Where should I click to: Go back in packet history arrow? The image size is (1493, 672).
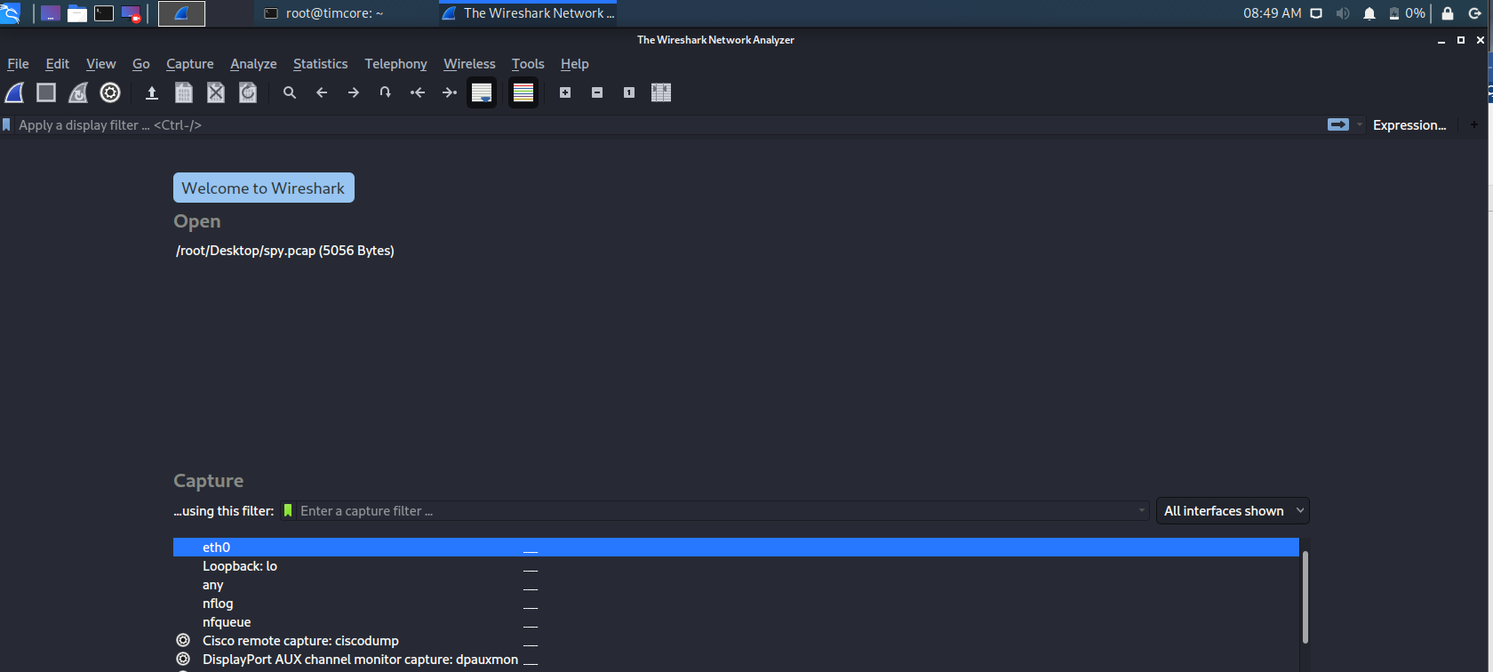tap(322, 92)
